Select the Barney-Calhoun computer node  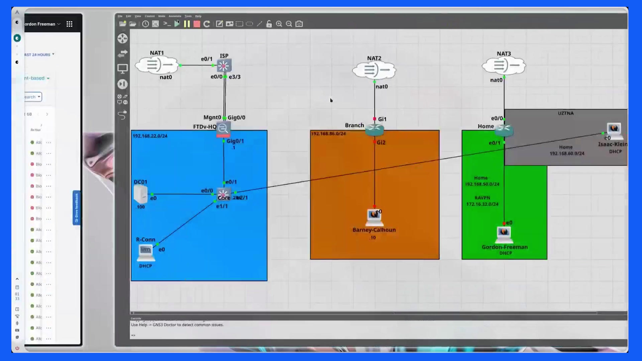point(374,217)
